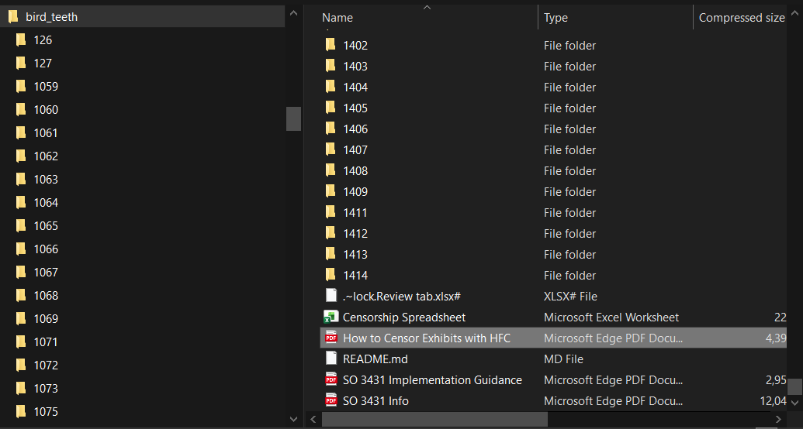Select folder 1071 in navigation tree
This screenshot has width=803, height=429.
point(46,342)
